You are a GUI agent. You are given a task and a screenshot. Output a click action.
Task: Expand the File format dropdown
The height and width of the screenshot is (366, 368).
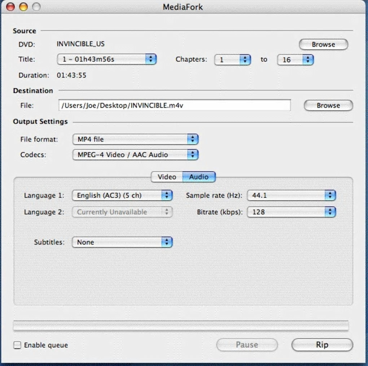135,139
